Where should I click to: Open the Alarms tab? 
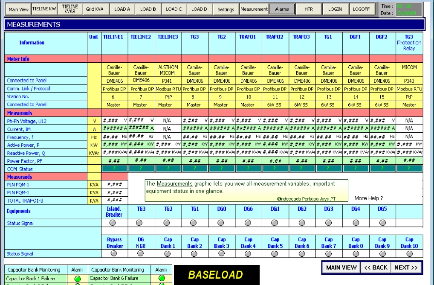tap(282, 9)
